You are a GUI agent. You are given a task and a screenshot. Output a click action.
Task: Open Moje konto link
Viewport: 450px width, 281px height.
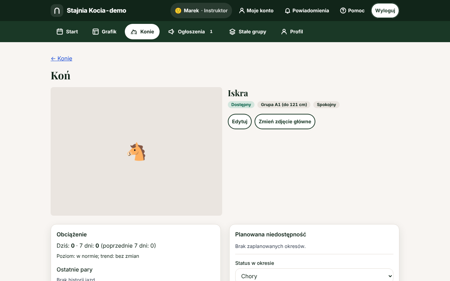(x=256, y=11)
